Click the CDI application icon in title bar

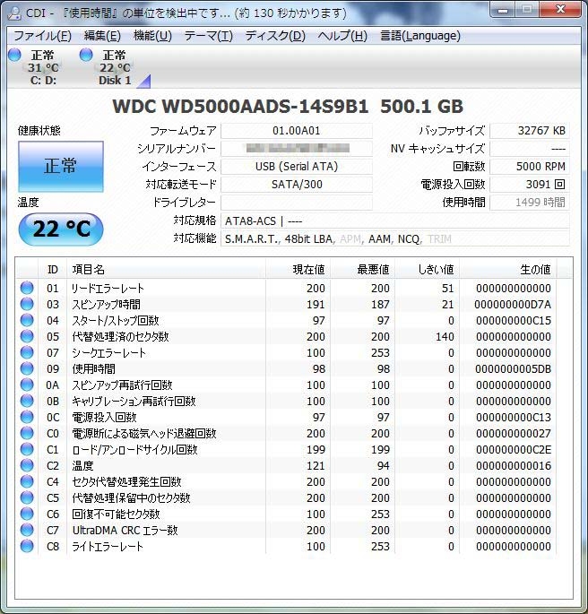coord(14,13)
